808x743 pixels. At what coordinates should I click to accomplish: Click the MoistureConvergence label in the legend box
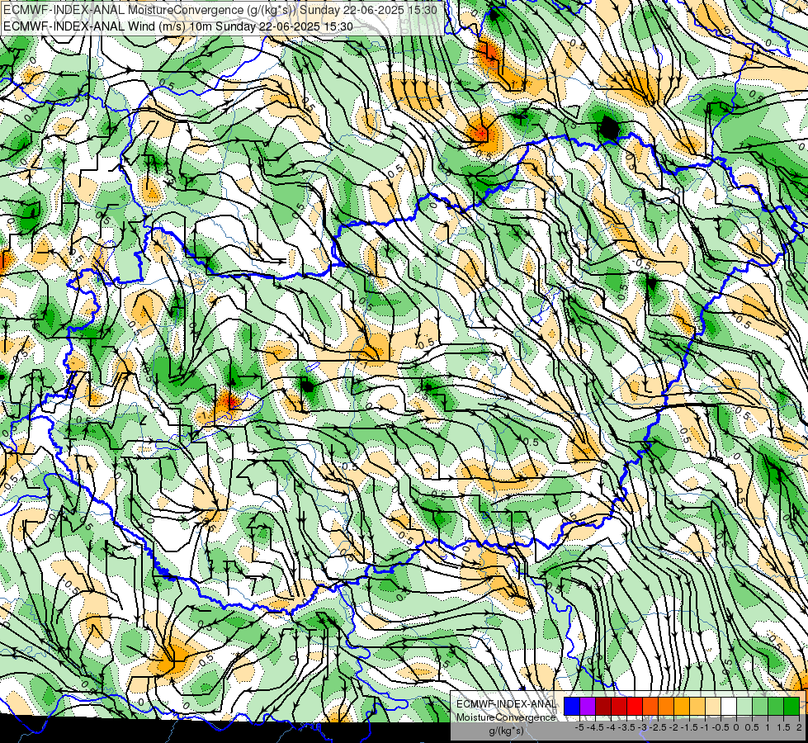[505, 717]
